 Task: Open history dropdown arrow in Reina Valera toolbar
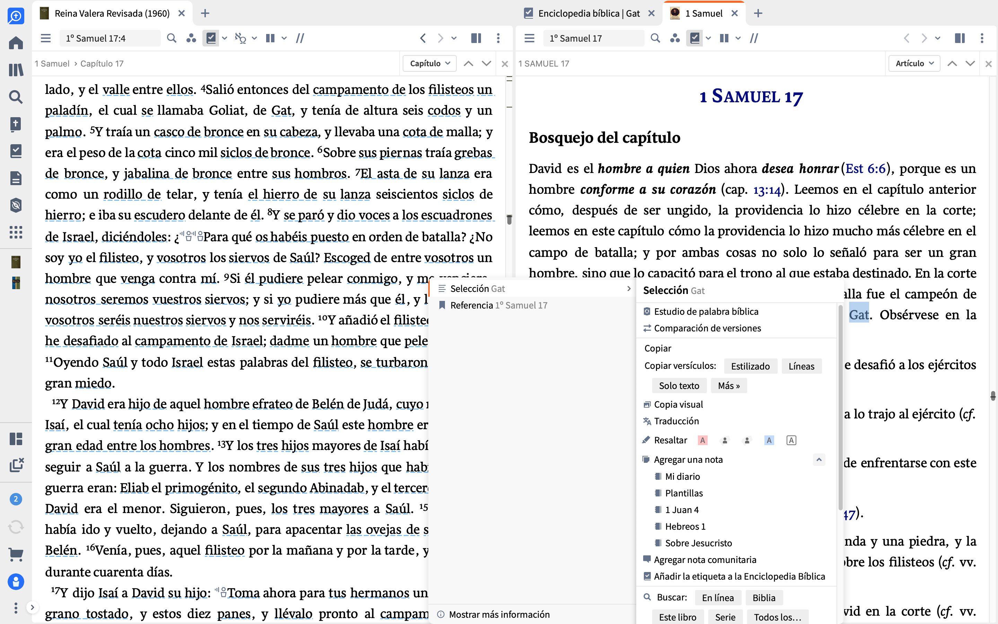(454, 38)
